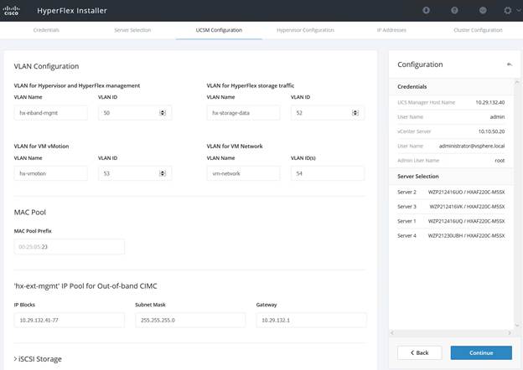Select the Server 2 row WZP212416UO
The image size is (523, 370).
pos(451,193)
